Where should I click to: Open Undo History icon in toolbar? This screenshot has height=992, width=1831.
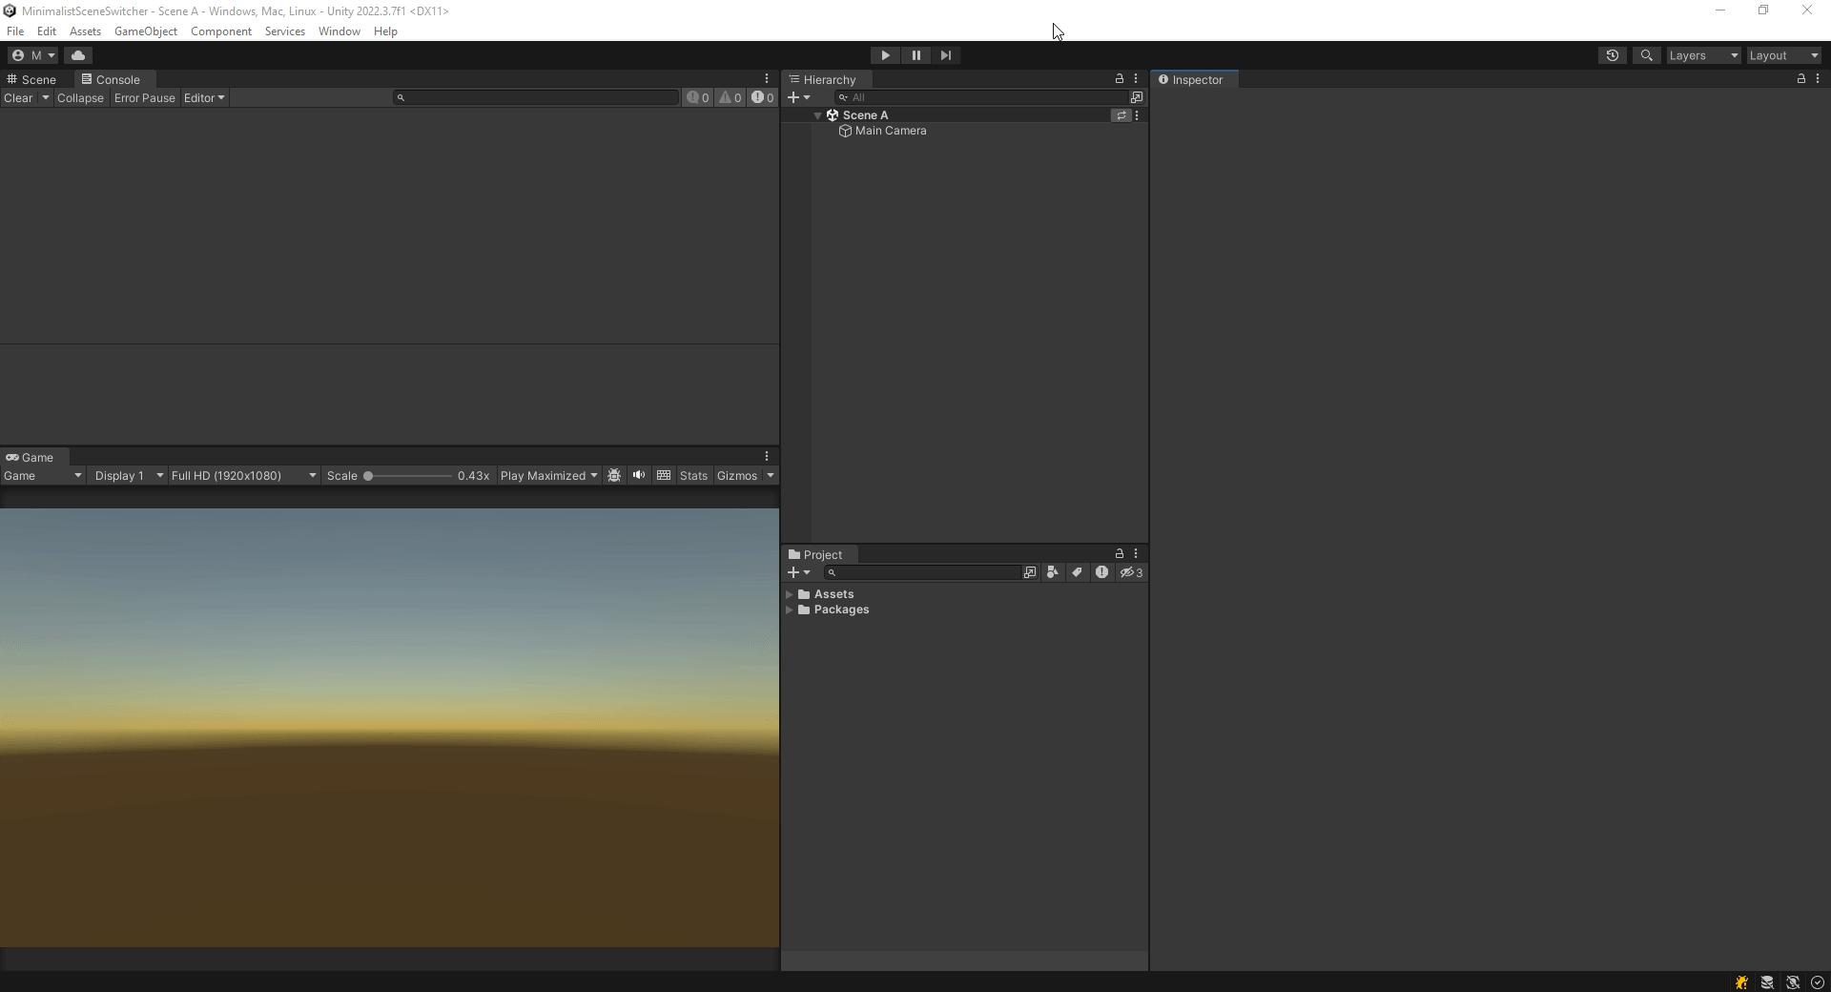pos(1612,55)
